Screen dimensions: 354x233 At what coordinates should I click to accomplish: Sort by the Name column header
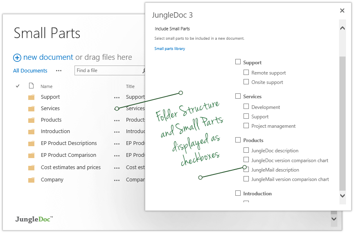[47, 86]
